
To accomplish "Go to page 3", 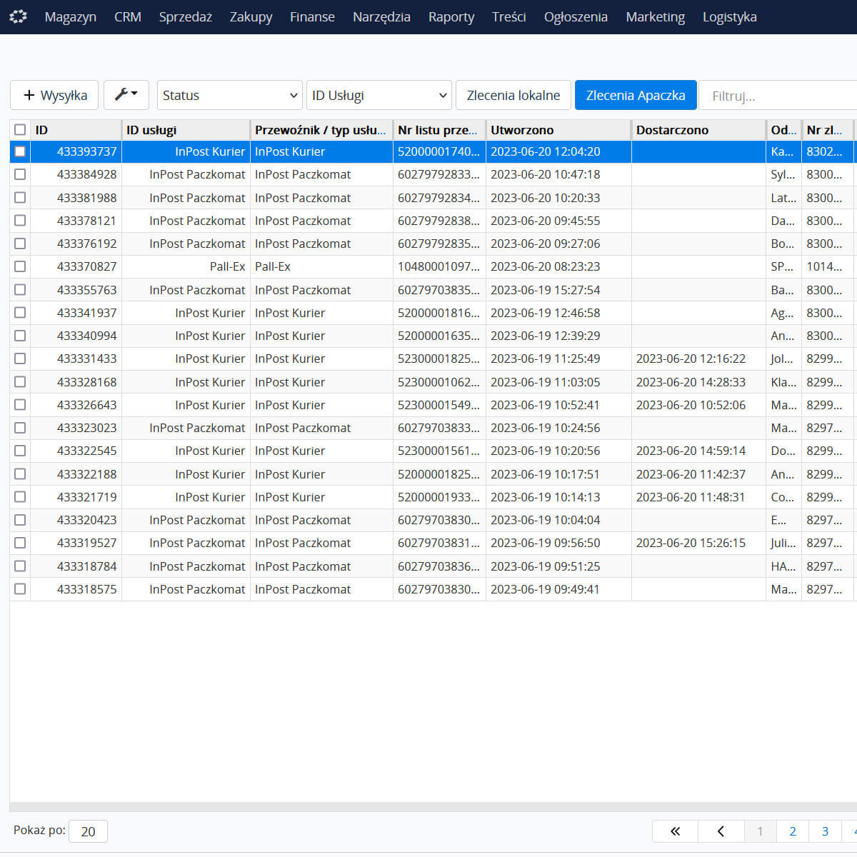I will (x=825, y=831).
